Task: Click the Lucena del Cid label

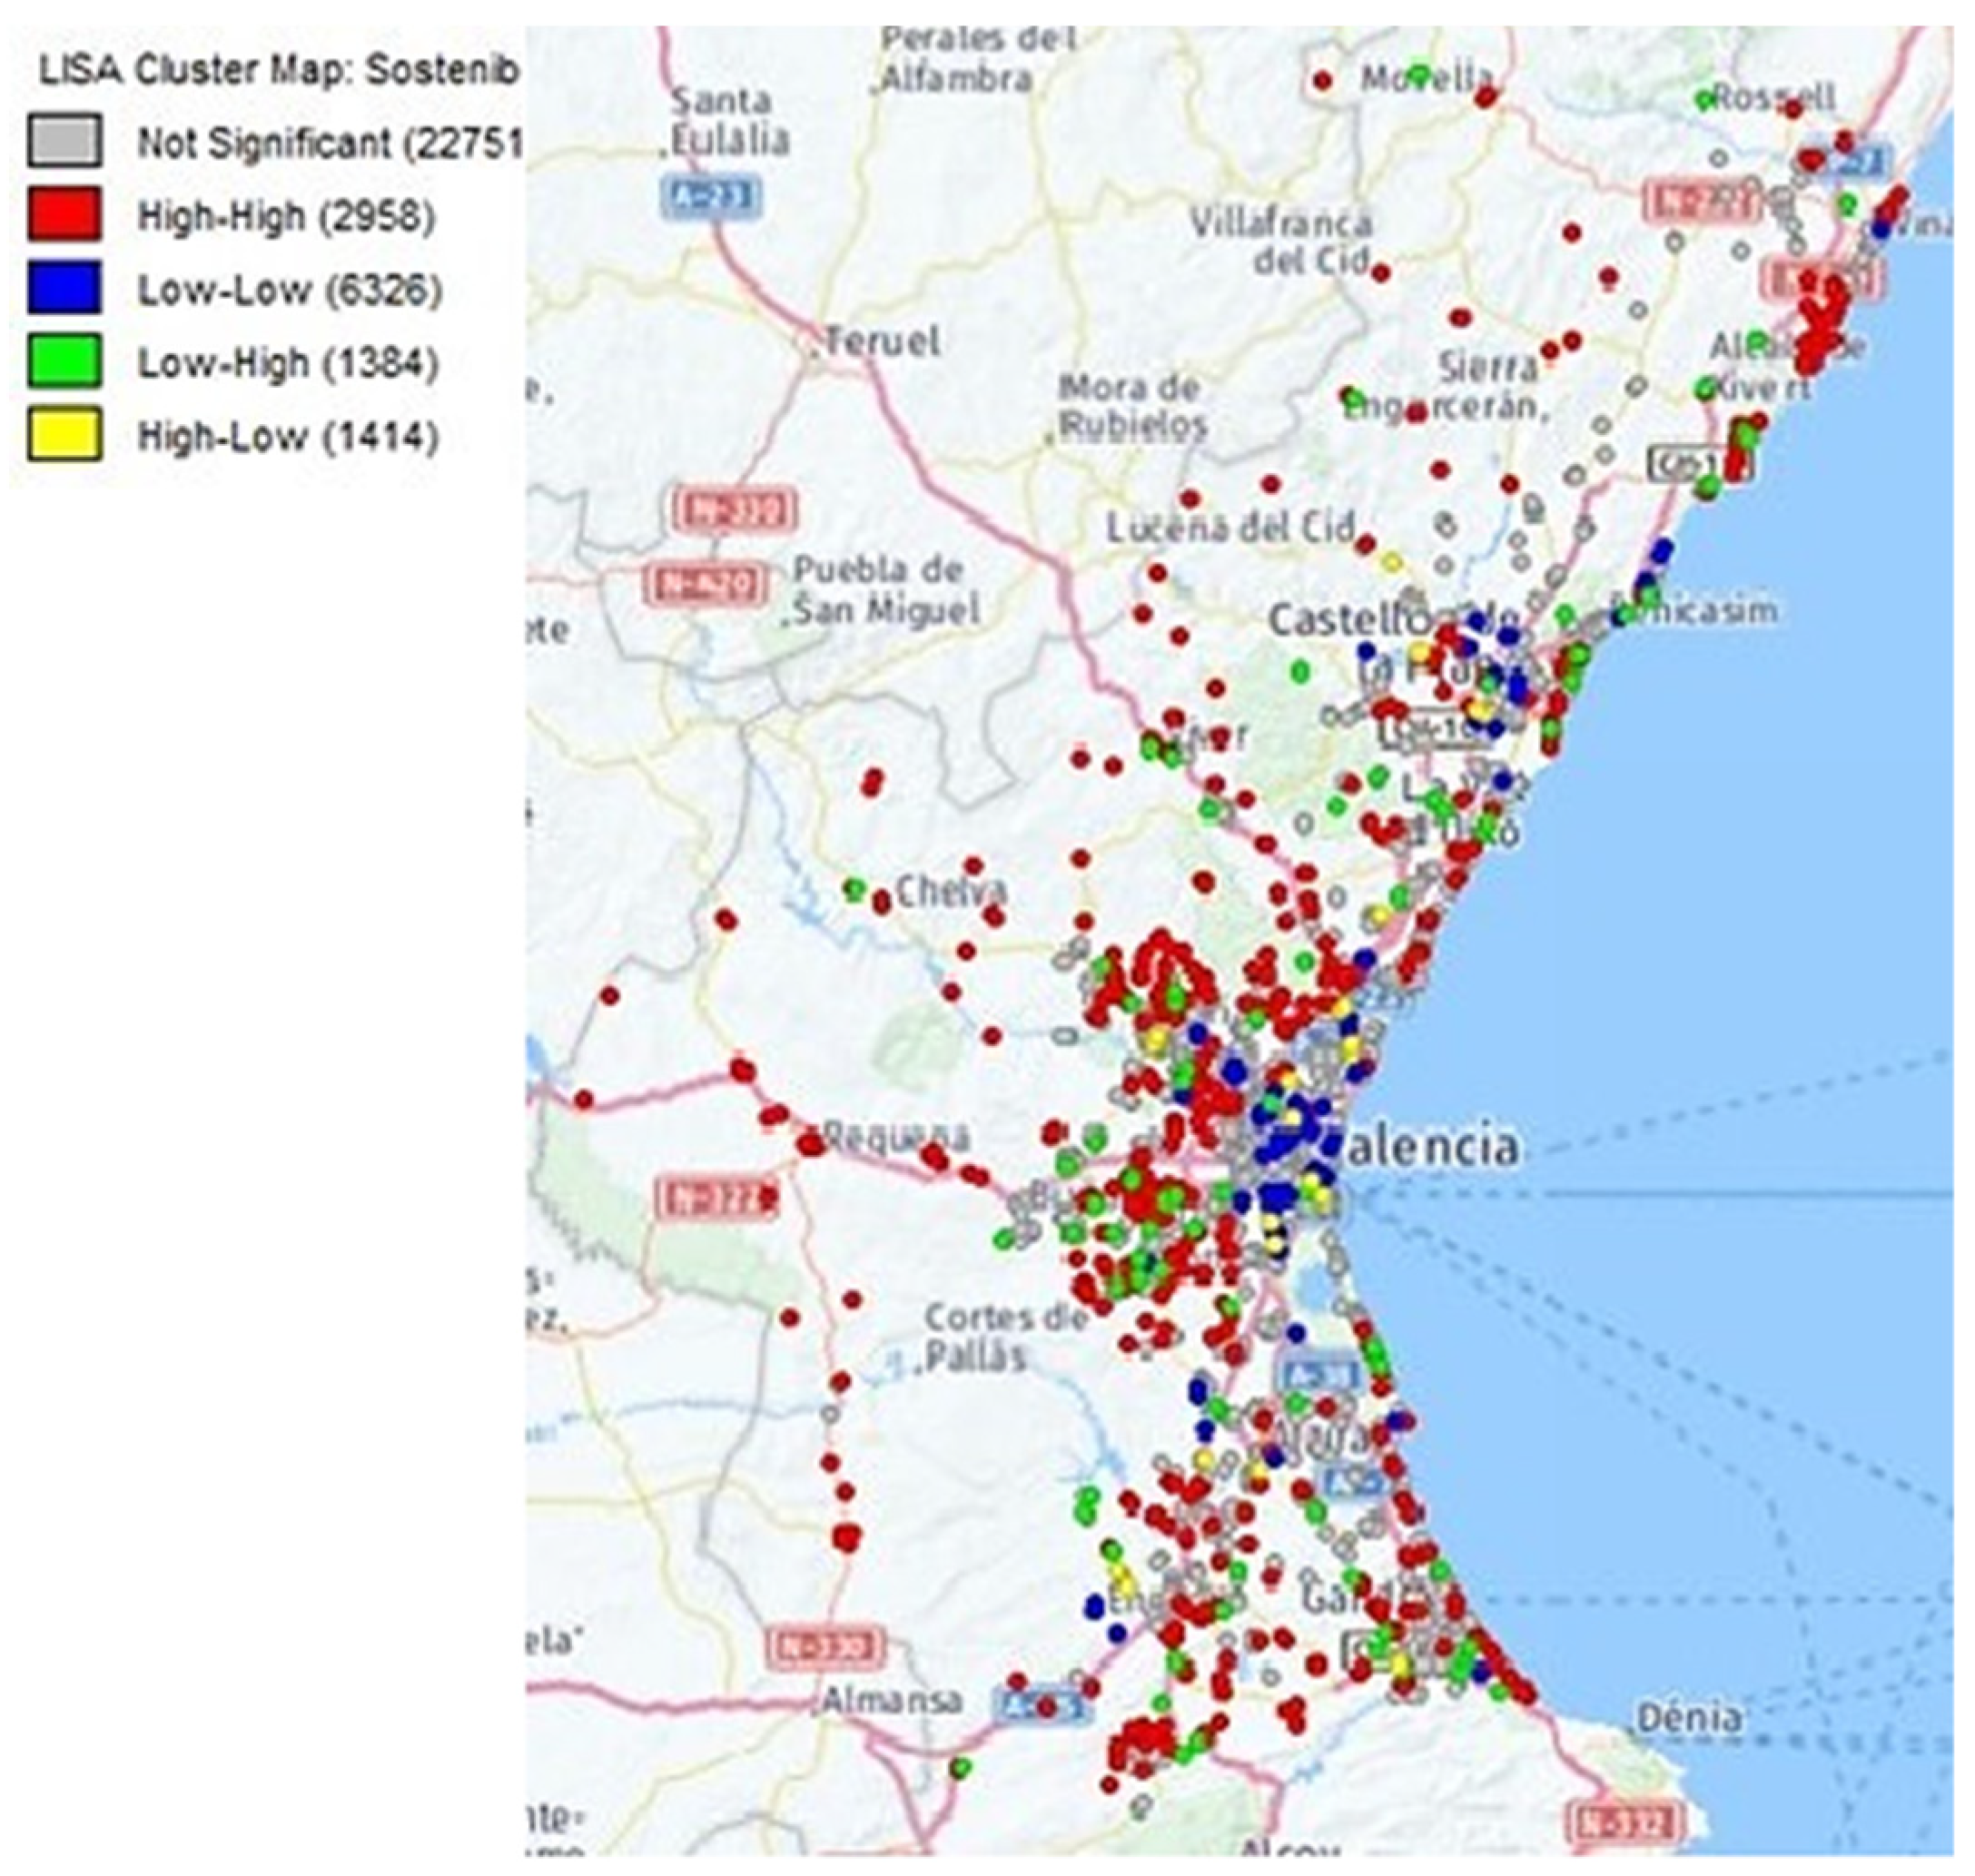Action: coord(1230,527)
